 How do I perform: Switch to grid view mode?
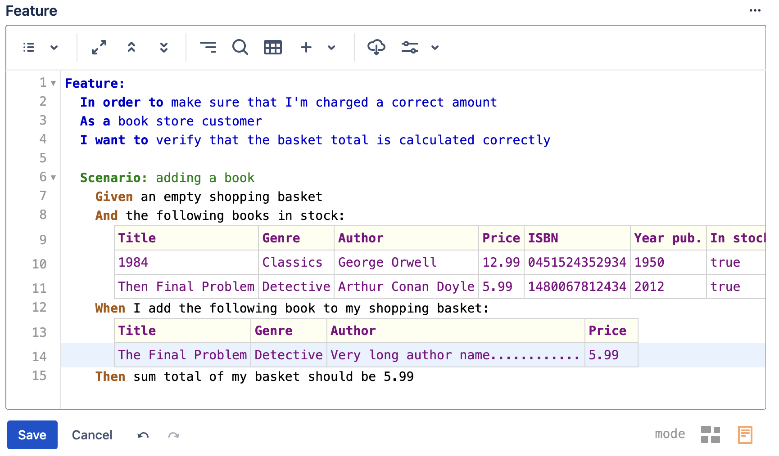click(711, 435)
